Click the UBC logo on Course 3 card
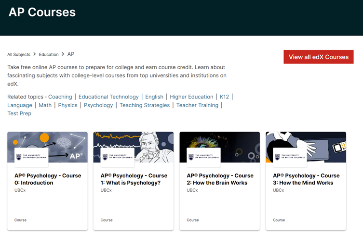 tap(289, 156)
